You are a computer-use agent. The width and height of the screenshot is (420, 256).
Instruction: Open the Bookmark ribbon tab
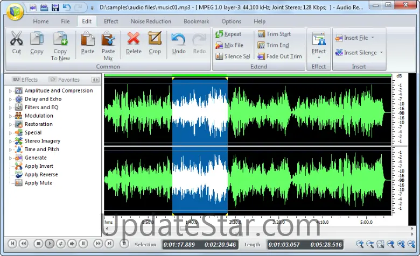(197, 22)
